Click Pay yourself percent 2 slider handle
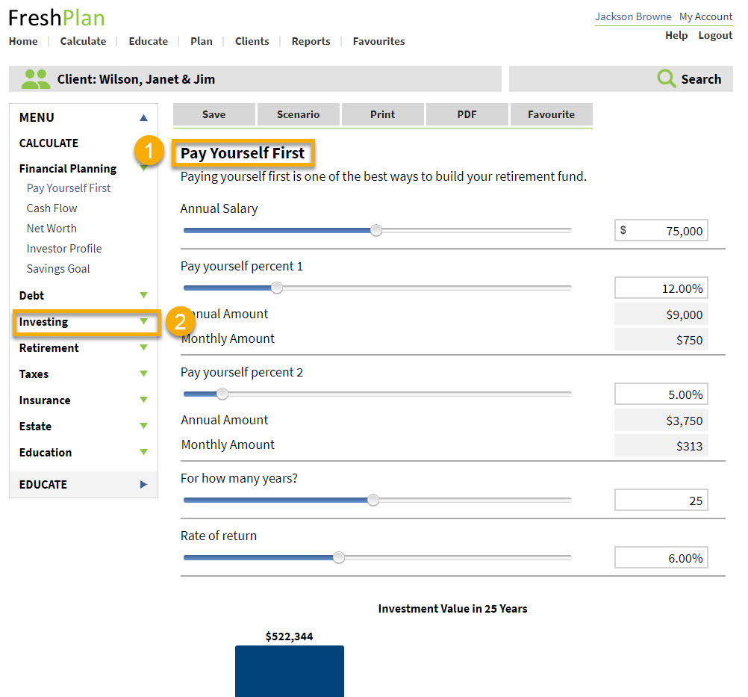 [222, 394]
